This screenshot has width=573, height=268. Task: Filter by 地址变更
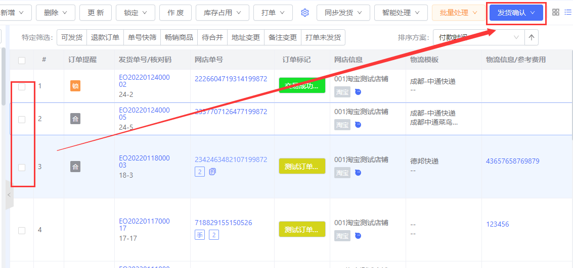click(246, 37)
